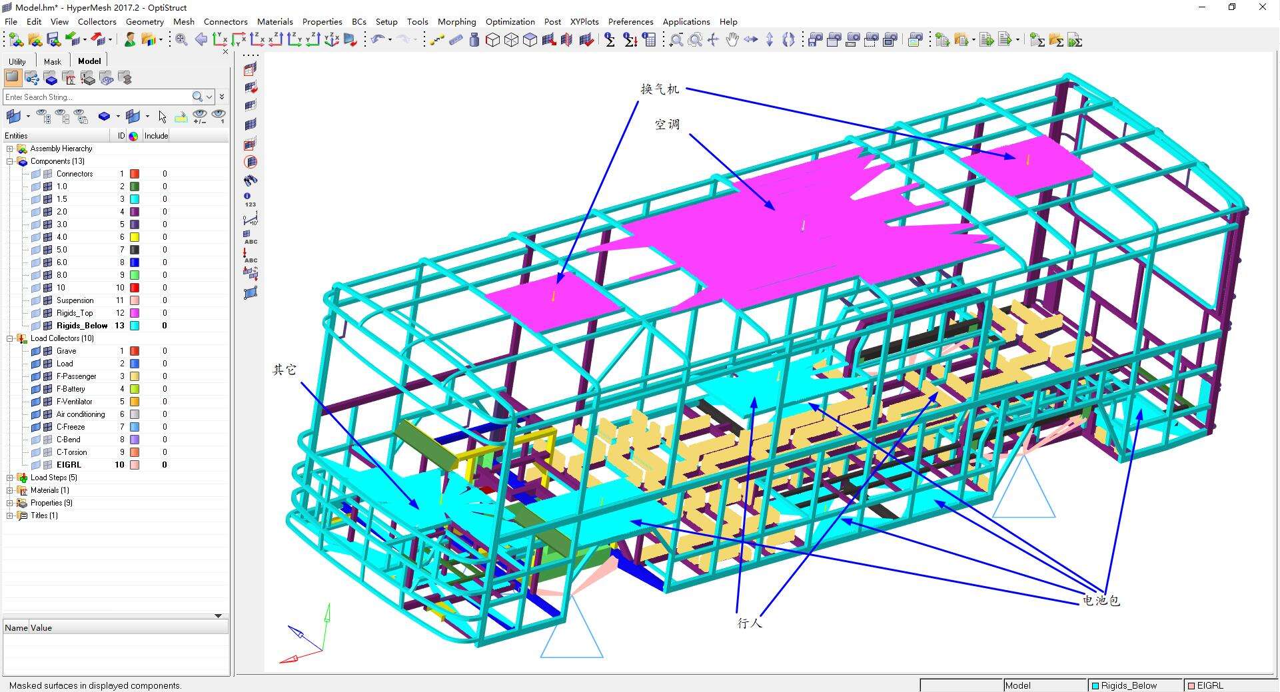Click the Find binoculars icon in side toolbar

tap(251, 180)
